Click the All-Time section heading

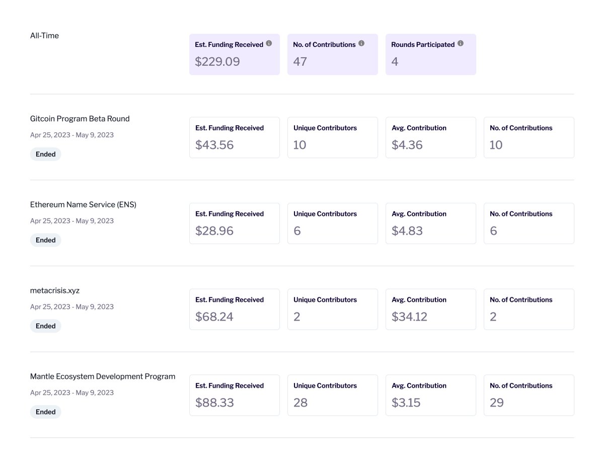(44, 36)
